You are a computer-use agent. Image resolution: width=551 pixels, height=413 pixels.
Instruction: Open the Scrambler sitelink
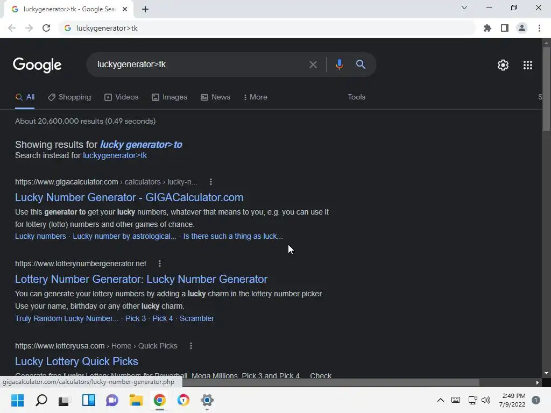(x=197, y=318)
